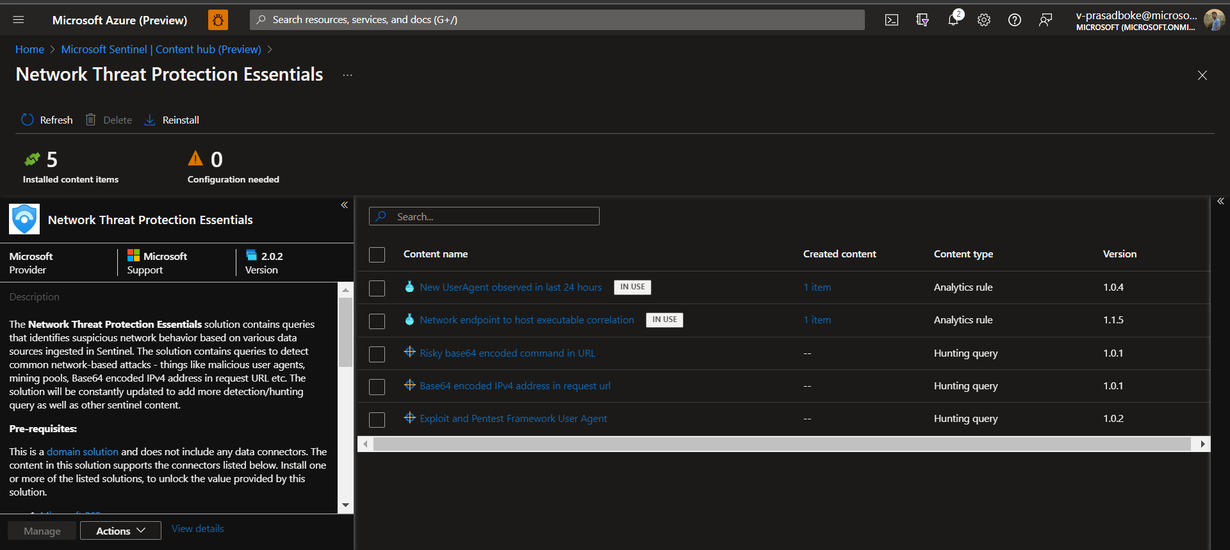
Task: Expand the breadcrumb chevron after Content hub
Action: tap(270, 49)
